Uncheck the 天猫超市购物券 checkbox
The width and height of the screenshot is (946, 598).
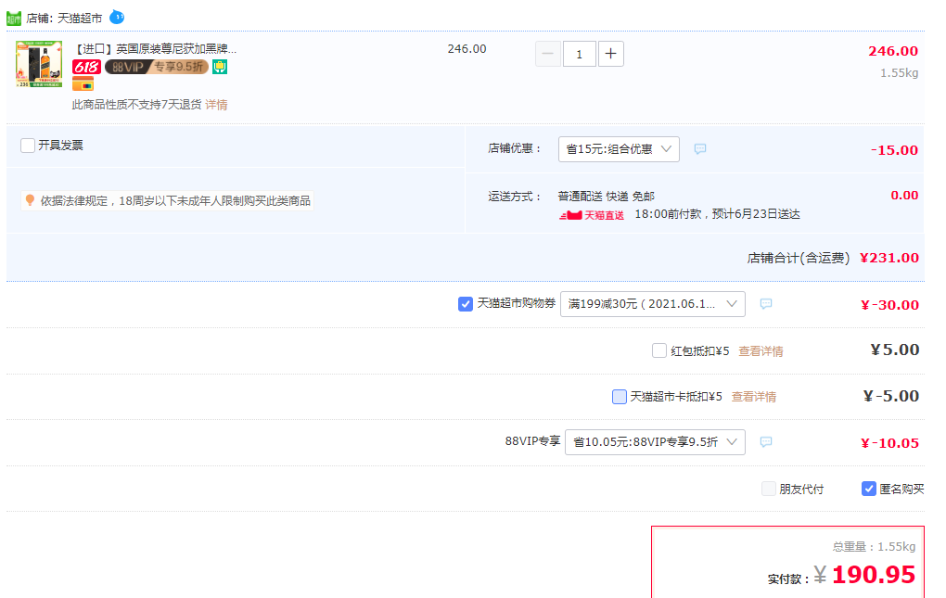pyautogui.click(x=466, y=304)
